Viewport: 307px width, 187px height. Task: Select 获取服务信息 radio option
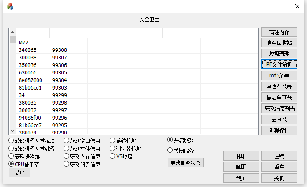pos(67,164)
